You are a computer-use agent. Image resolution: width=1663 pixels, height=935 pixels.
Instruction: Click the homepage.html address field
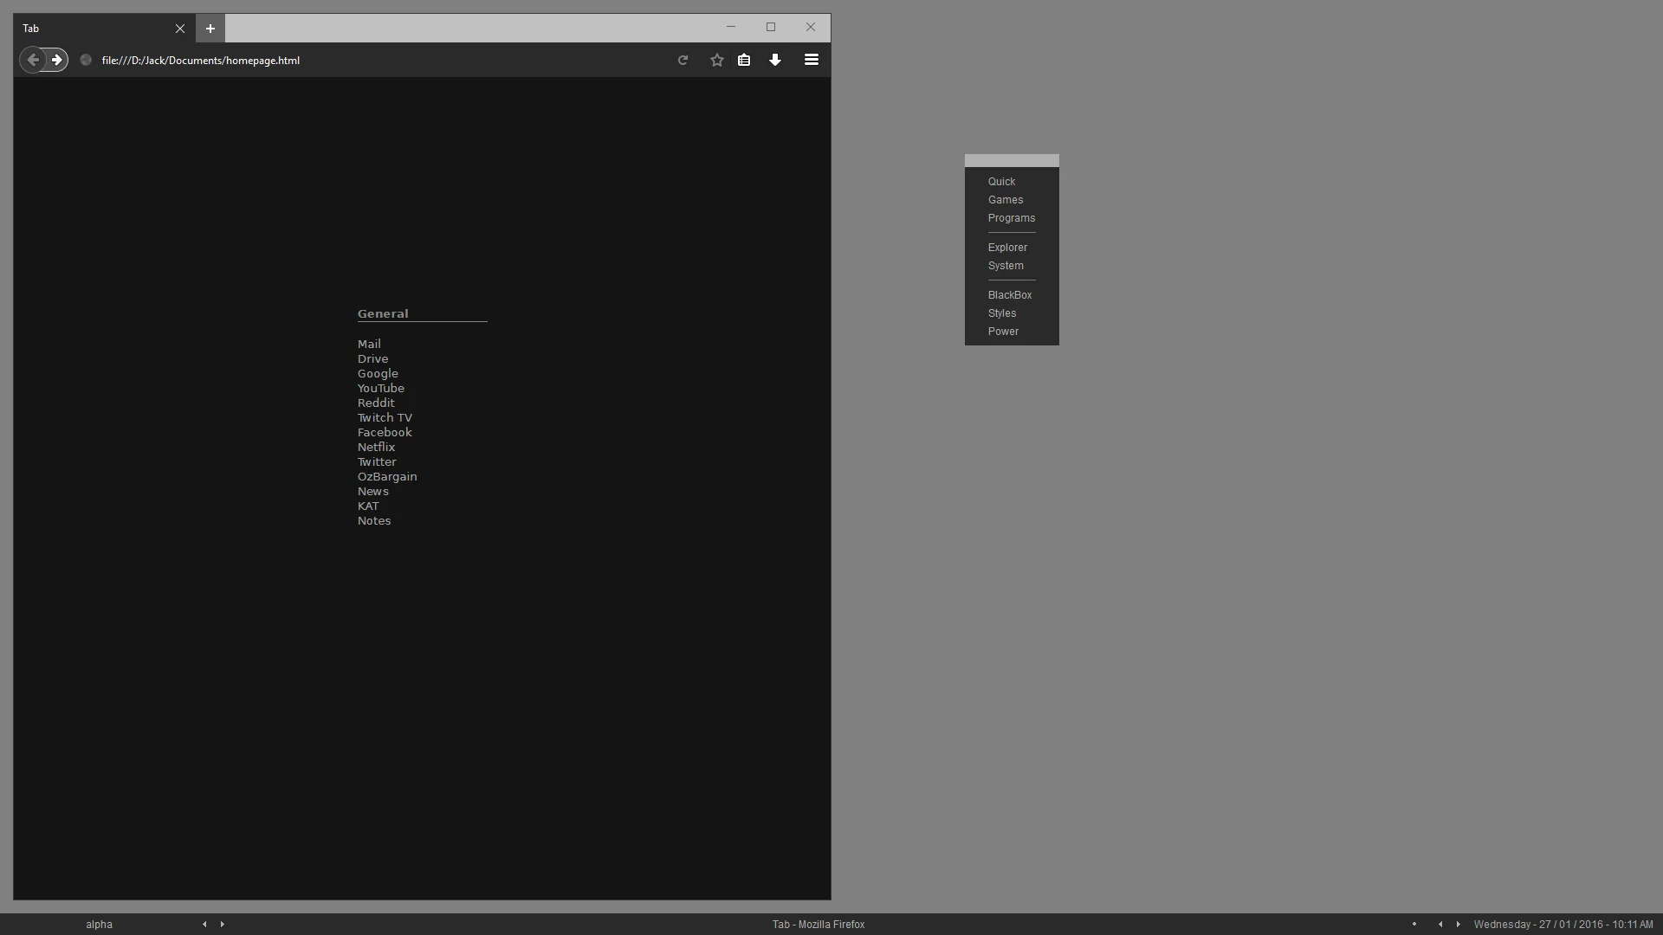pyautogui.click(x=381, y=60)
